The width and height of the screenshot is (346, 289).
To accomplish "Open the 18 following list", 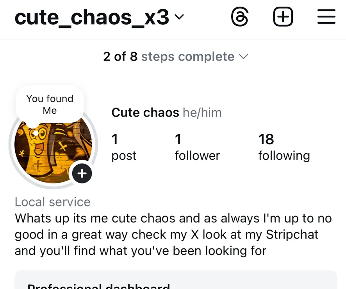I will pos(284,147).
